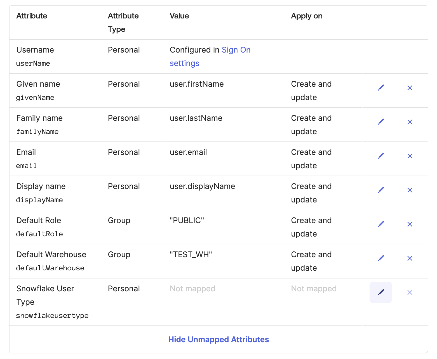Image resolution: width=437 pixels, height=359 pixels.
Task: Delete the Display name mapping
Action: [410, 190]
